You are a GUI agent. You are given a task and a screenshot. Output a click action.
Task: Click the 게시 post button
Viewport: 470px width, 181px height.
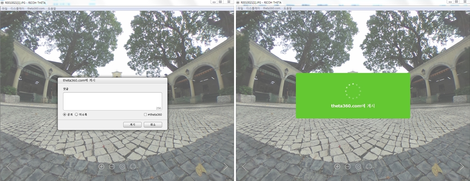coord(132,125)
